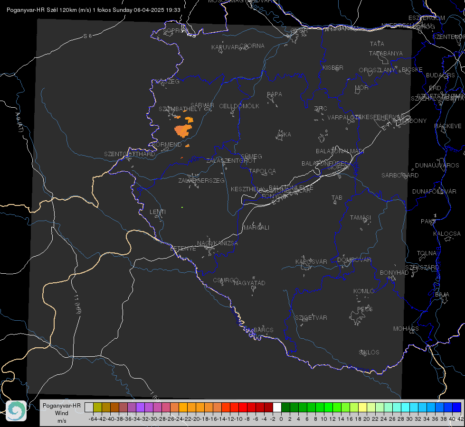Image resolution: width=465 pixels, height=427 pixels.
Task: Click the CELLDÖMÖLK town label
Action: pos(239,106)
